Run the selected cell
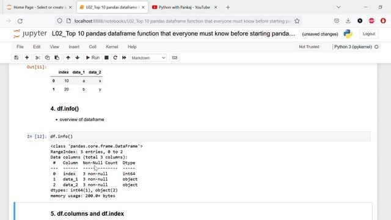 click(93, 57)
